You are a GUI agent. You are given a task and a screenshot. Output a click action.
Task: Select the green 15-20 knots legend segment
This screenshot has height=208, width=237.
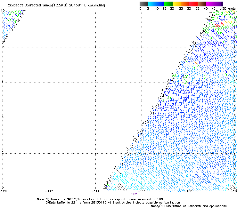(168, 4)
